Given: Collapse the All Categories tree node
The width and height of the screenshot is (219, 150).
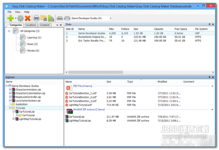Looking at the screenshot, I should (x=9, y=31).
